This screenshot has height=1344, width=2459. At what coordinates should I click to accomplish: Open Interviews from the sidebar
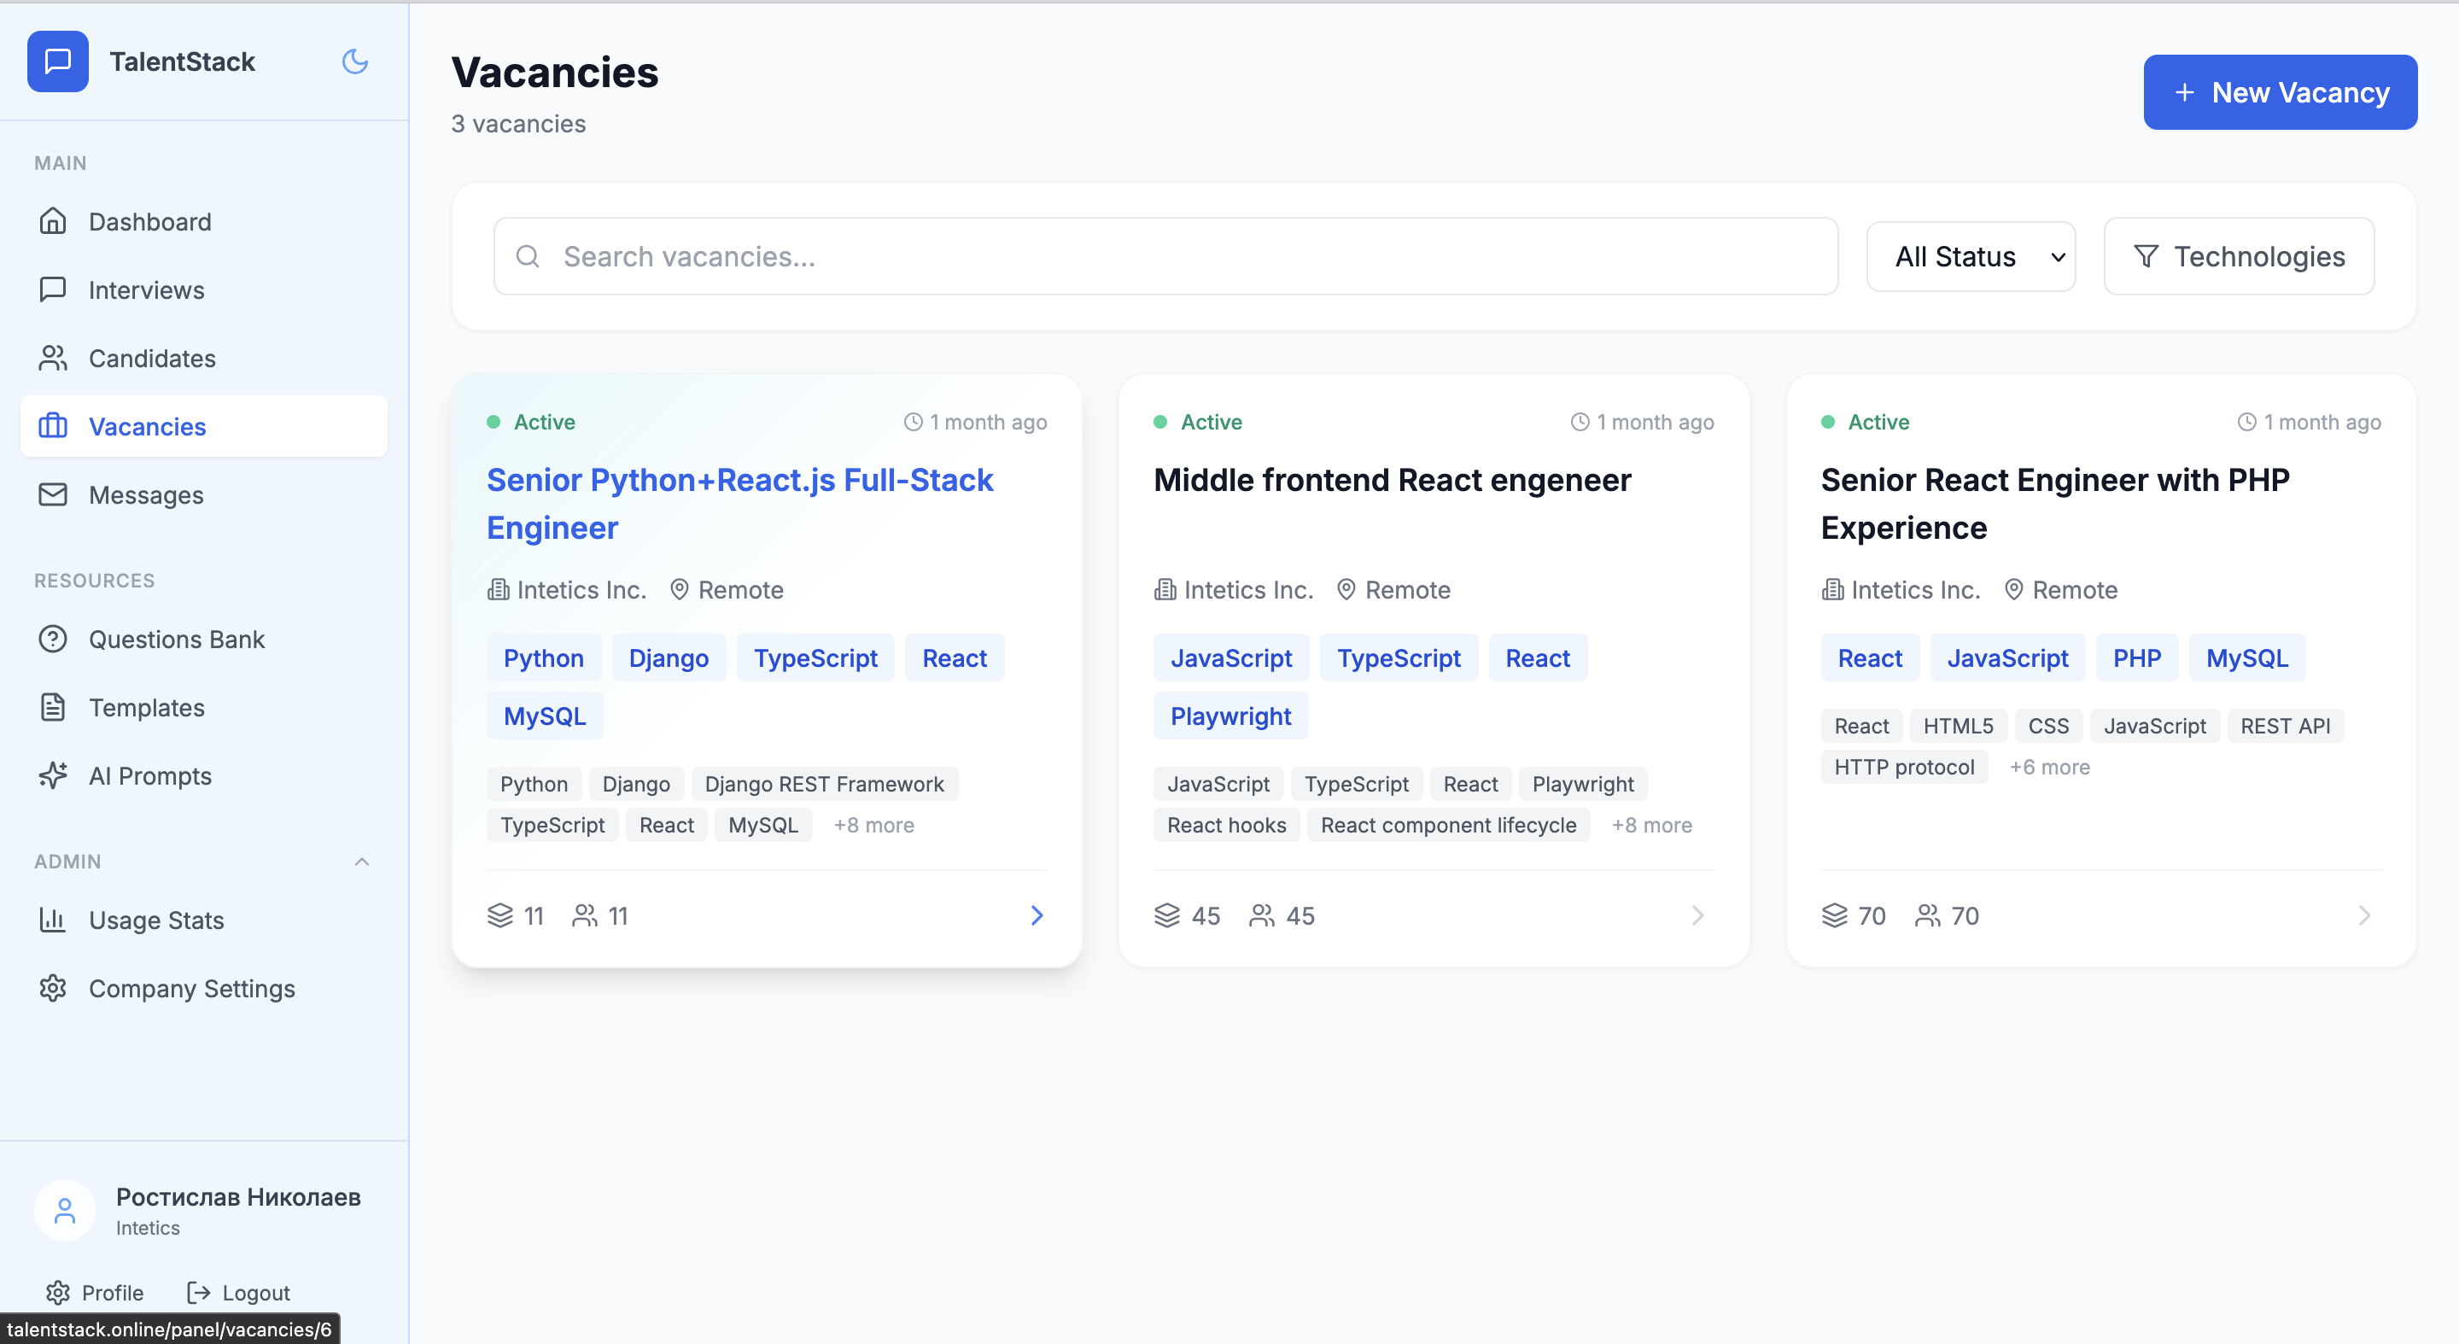145,290
